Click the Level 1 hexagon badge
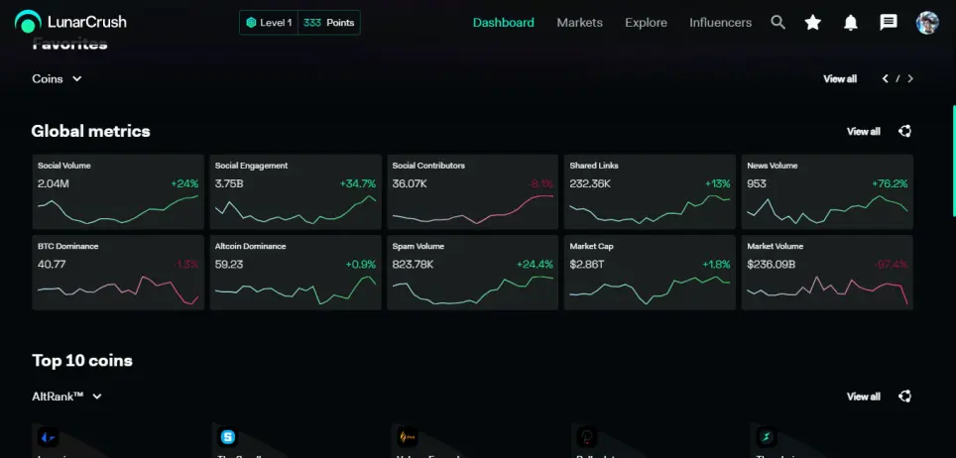Screen dimensions: 956x458 pyautogui.click(x=251, y=23)
